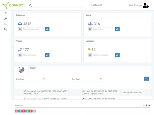Click the top header search magnifier icon
The width and height of the screenshot is (154, 115).
(30, 5)
